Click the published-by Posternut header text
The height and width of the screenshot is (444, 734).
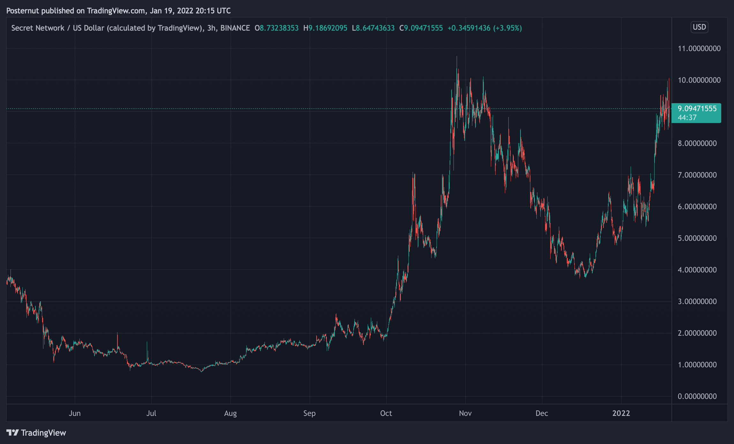coord(118,11)
